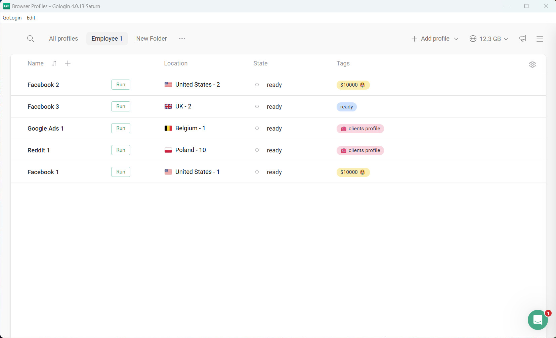Select the state radio circle for Facebook 2

[x=257, y=85]
